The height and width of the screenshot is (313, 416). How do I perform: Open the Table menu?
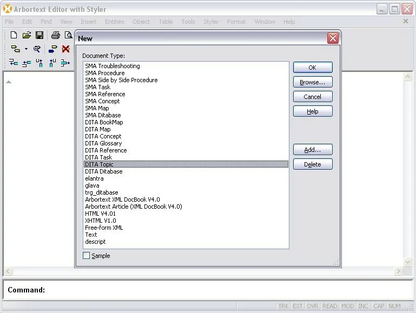[166, 22]
